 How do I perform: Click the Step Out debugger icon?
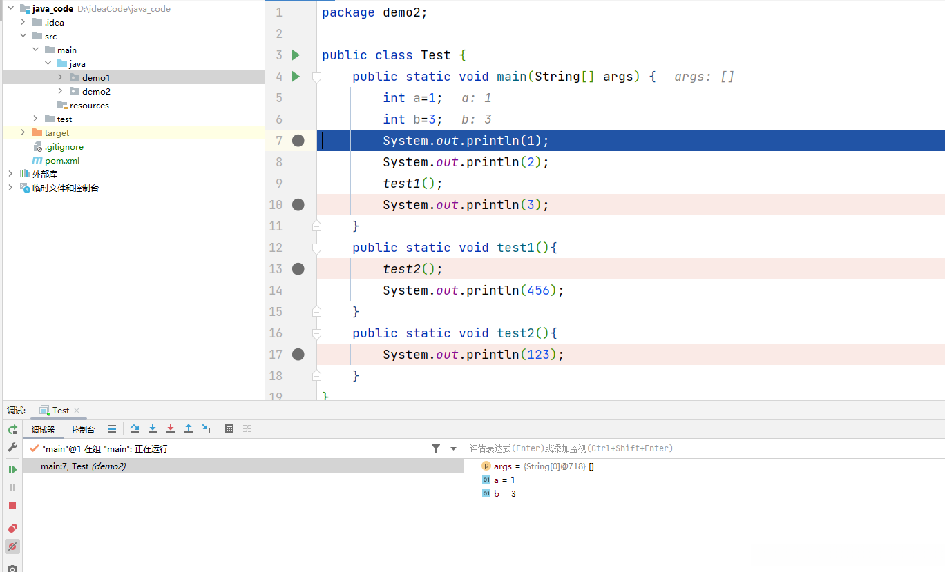click(x=189, y=428)
